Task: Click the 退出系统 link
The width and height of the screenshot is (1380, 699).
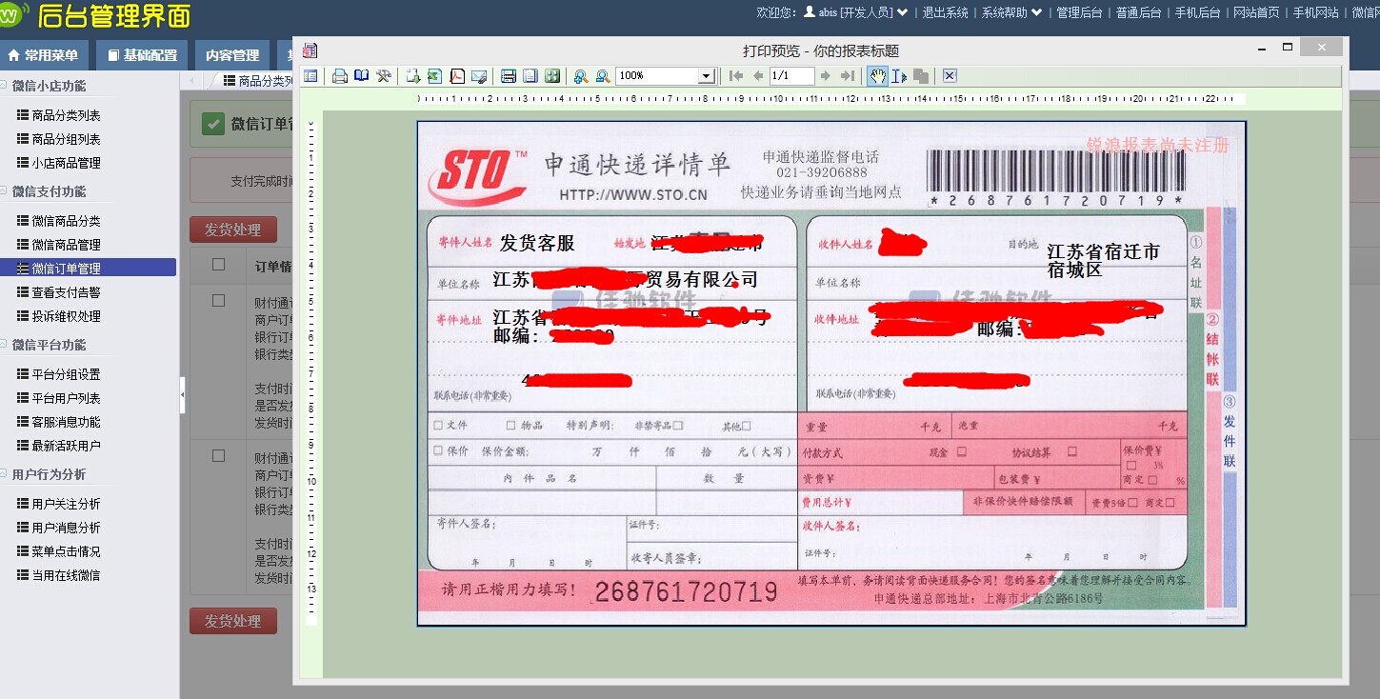Action: pos(945,12)
